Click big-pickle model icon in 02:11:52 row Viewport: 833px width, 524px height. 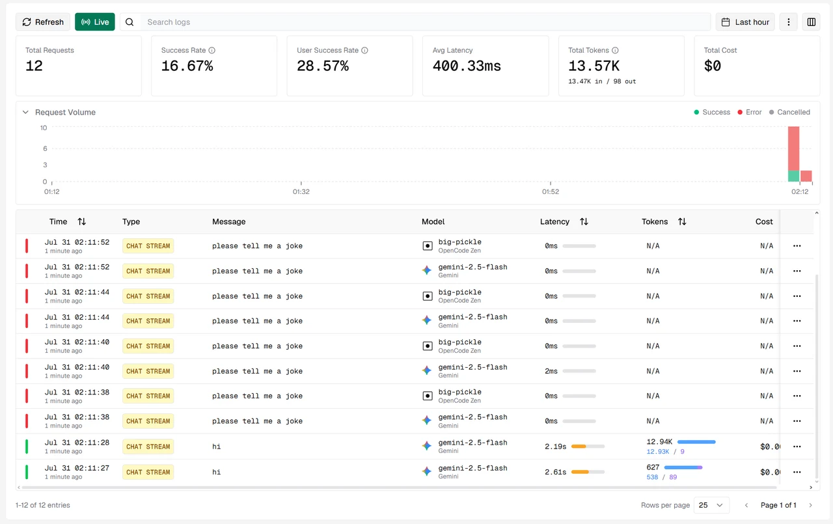click(x=427, y=246)
